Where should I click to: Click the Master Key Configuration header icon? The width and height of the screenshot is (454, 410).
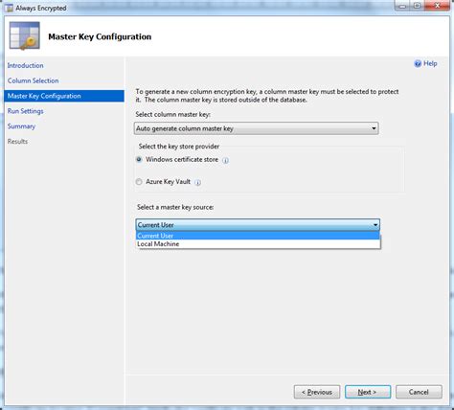point(25,35)
